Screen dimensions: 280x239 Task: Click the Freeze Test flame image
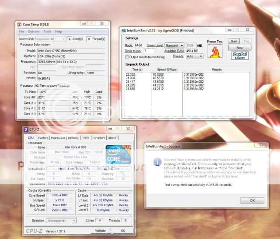215,52
